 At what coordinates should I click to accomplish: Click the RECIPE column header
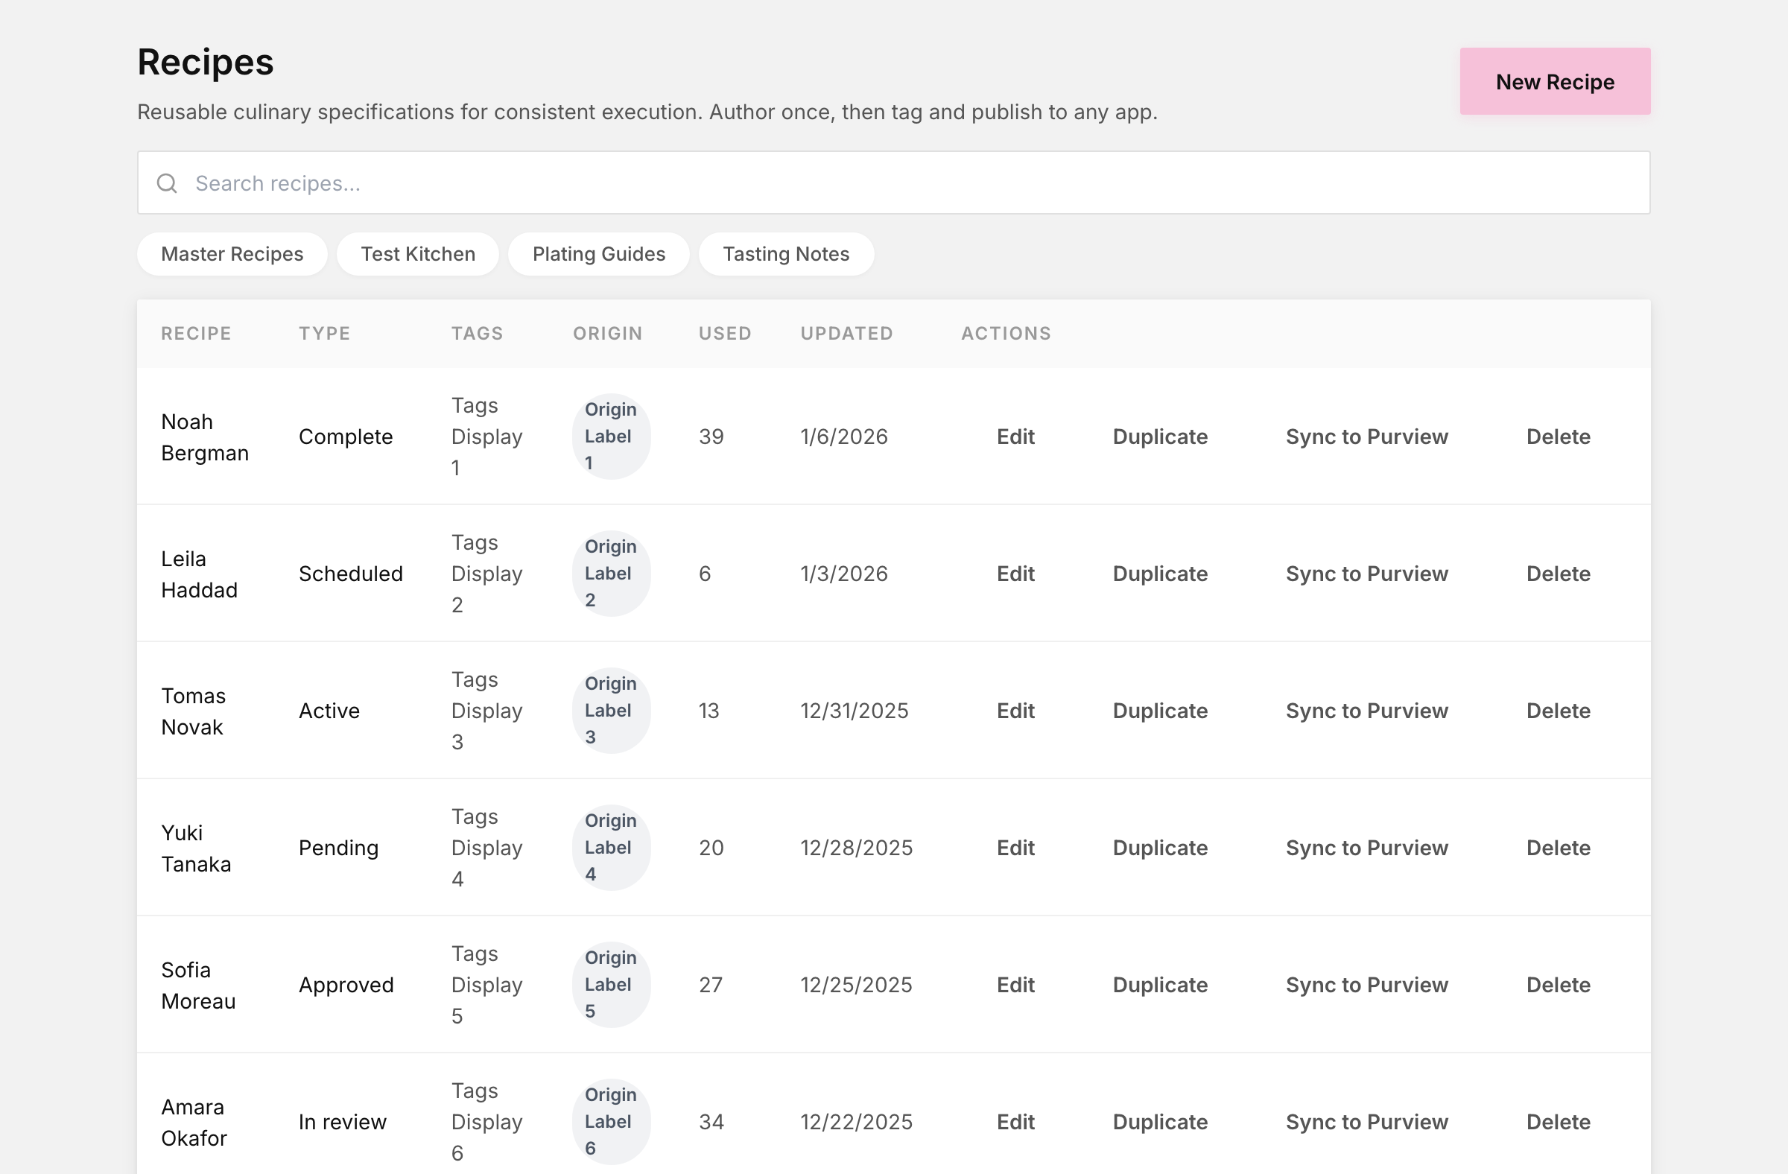pos(196,334)
